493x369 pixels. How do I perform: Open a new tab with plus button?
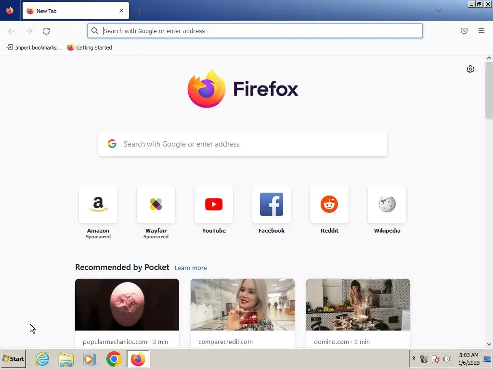pos(140,11)
